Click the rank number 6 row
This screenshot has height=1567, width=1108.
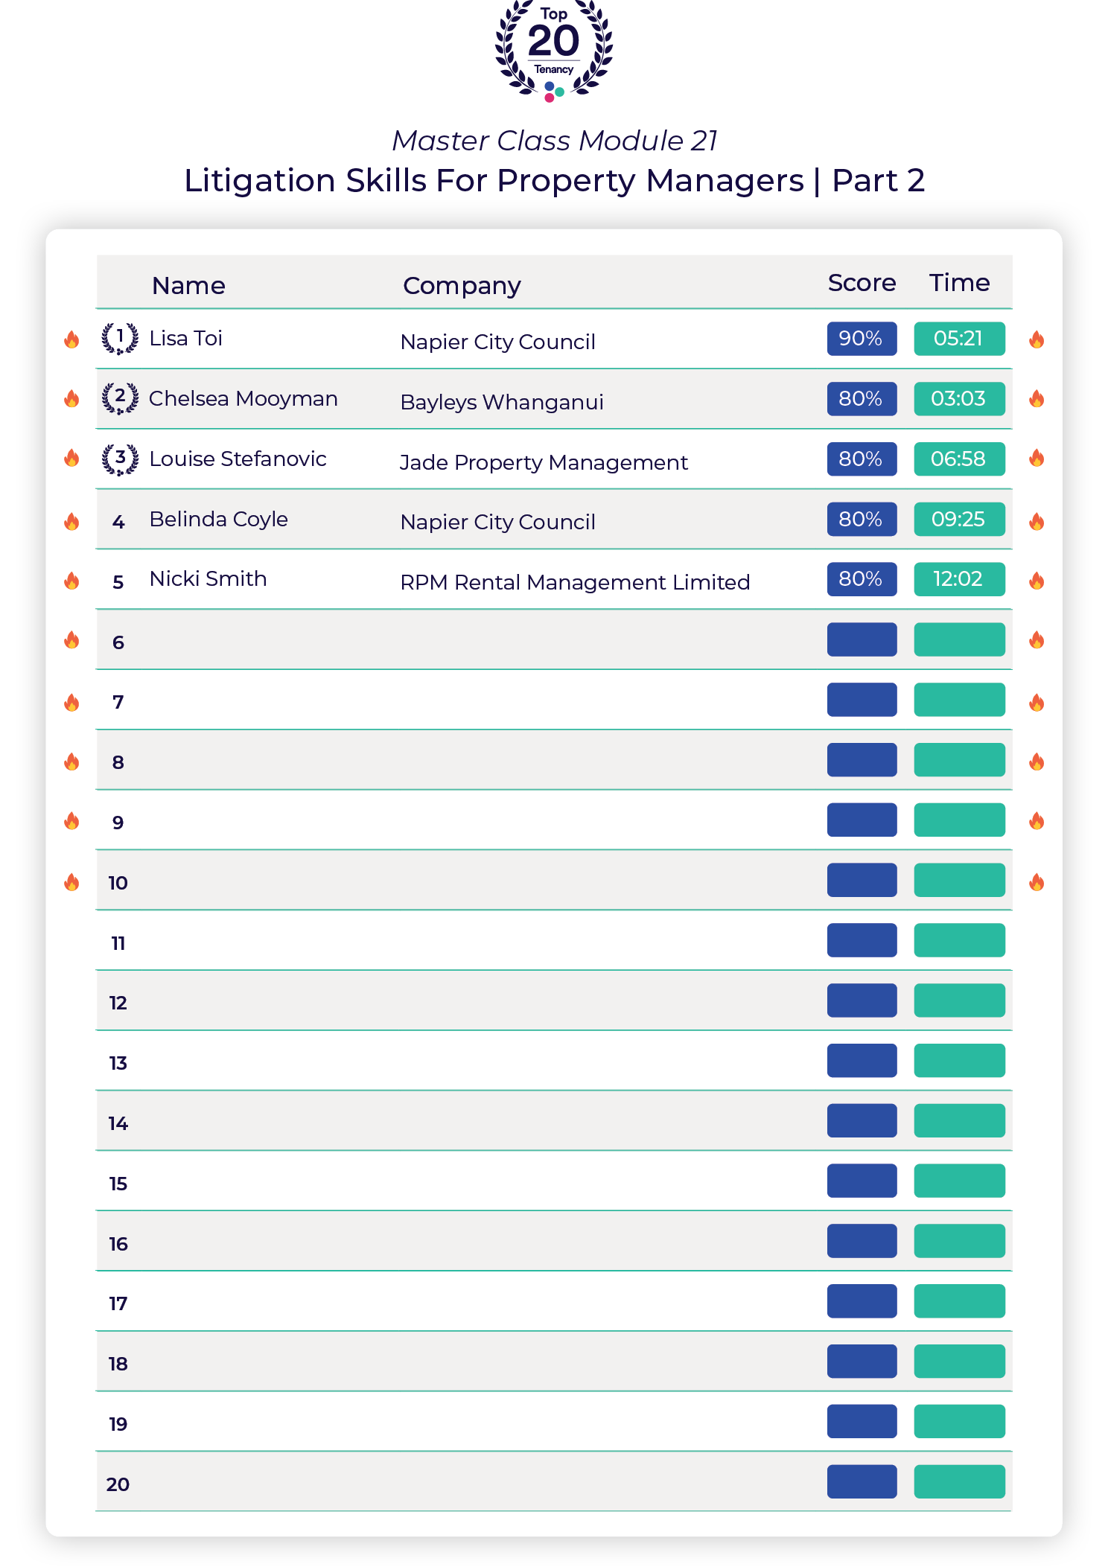[x=118, y=642]
